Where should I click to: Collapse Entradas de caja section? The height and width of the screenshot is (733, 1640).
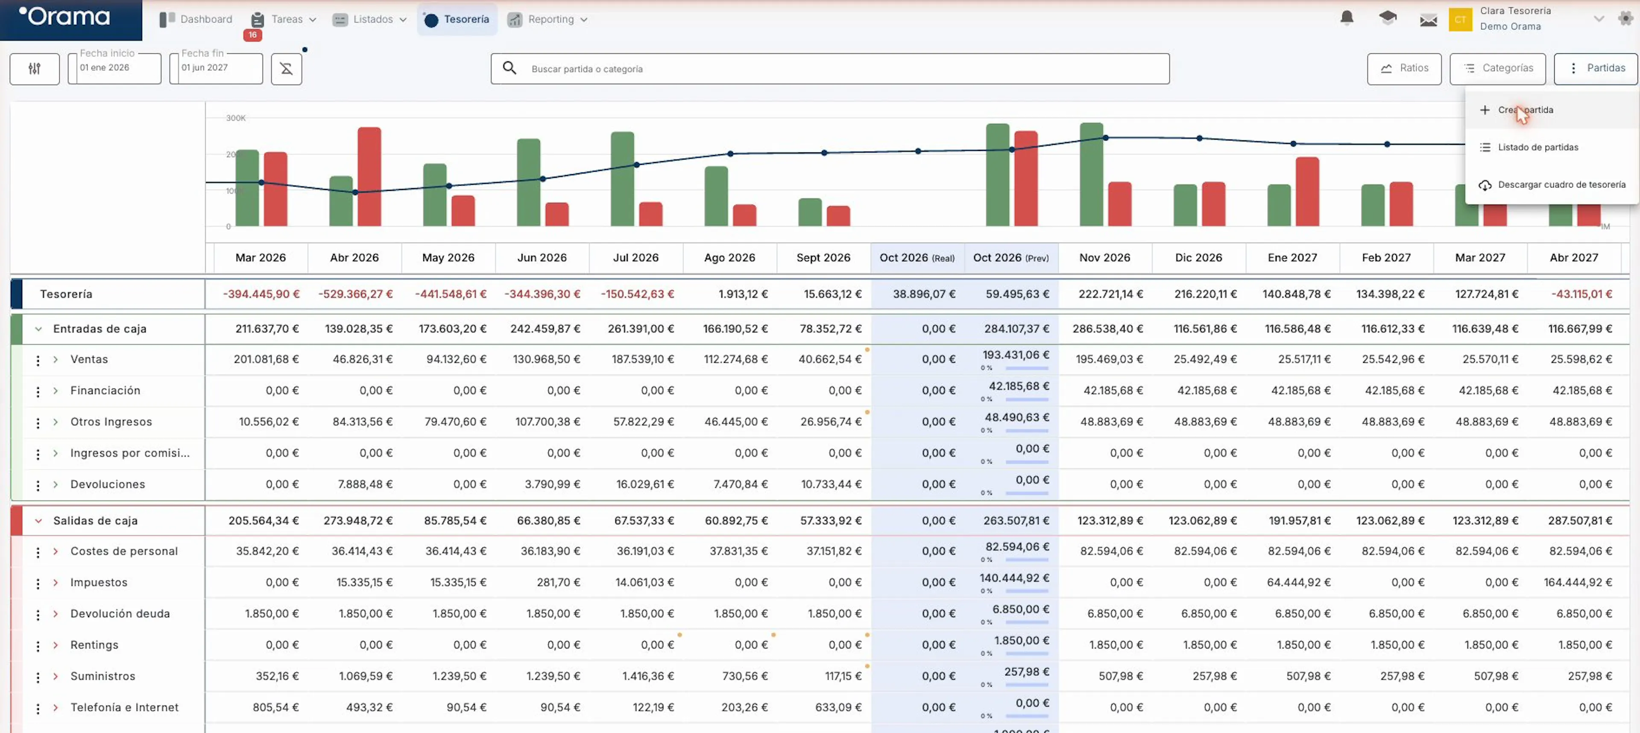(x=38, y=329)
